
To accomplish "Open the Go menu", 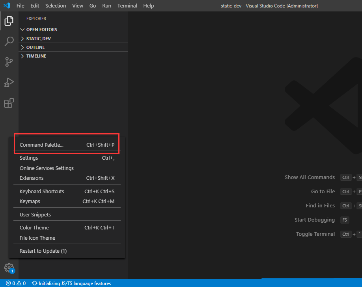I will pyautogui.click(x=93, y=6).
